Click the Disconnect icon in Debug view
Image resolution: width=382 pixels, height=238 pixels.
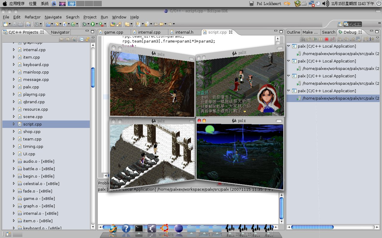(332, 39)
